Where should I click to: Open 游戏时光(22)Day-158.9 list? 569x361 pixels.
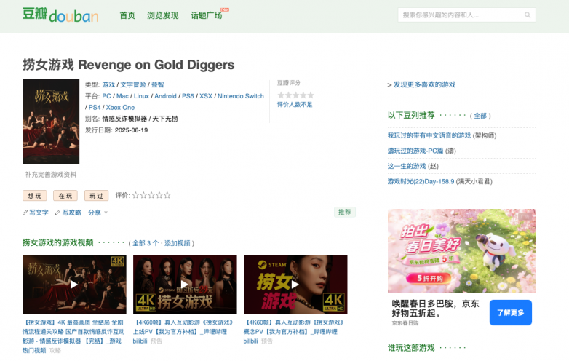[421, 181]
